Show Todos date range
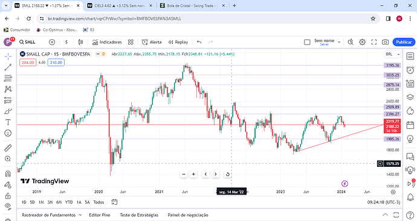Screen dimensions: 417x221 [x=99, y=202]
